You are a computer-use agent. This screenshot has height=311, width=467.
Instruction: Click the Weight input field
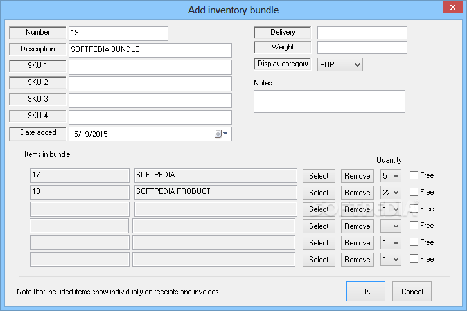tap(362, 48)
